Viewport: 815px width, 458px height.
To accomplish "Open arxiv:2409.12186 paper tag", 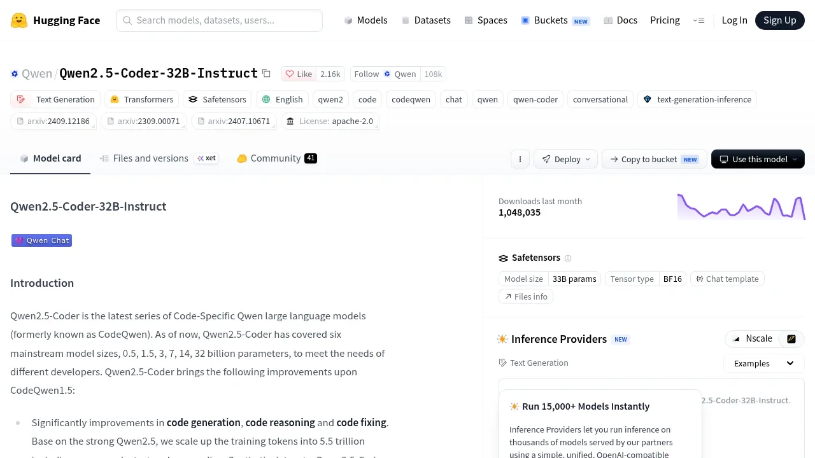I will pyautogui.click(x=53, y=121).
